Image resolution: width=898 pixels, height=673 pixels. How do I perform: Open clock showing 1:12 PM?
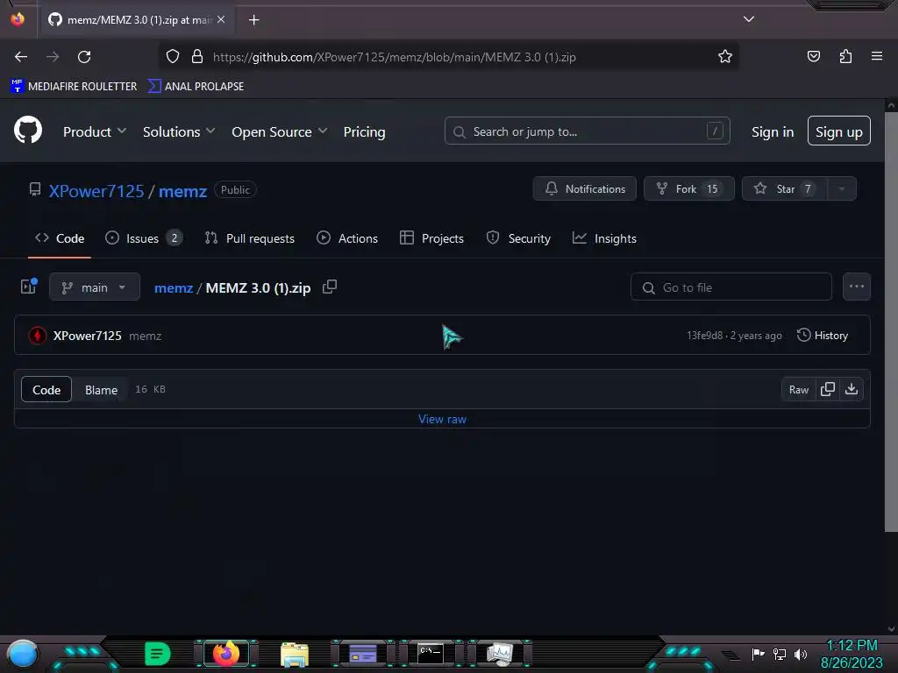pyautogui.click(x=852, y=654)
